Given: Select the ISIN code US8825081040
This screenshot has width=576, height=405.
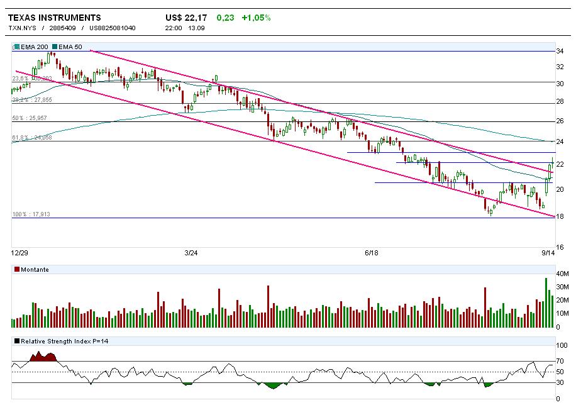Looking at the screenshot, I should pos(113,28).
